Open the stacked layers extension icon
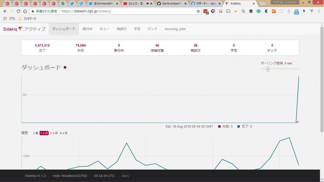Viewport: 324px width, 182px height. [251, 11]
